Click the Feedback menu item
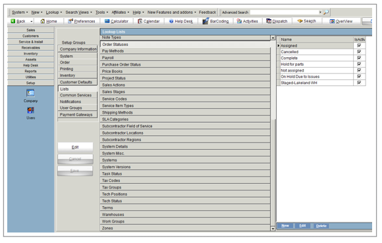Screen dimensions: 382x243 207,12
